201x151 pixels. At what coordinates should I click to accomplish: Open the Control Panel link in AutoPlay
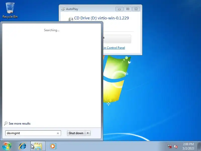tap(114, 48)
